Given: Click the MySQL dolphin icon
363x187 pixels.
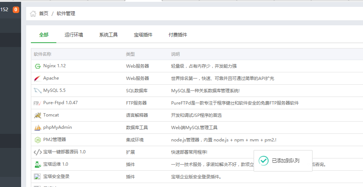Looking at the screenshot, I should [x=37, y=91].
